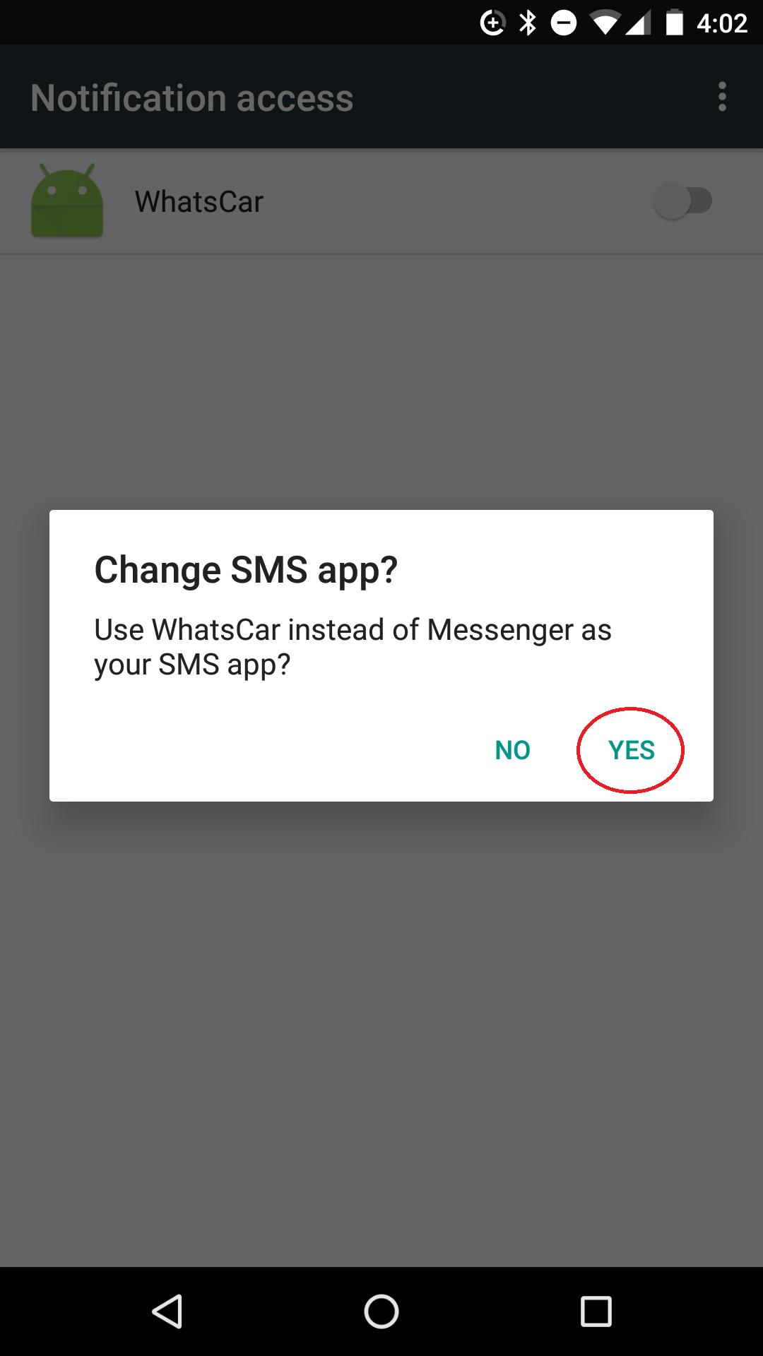Tap the 4:02 clock in status bar
The width and height of the screenshot is (763, 1356).
[x=721, y=23]
